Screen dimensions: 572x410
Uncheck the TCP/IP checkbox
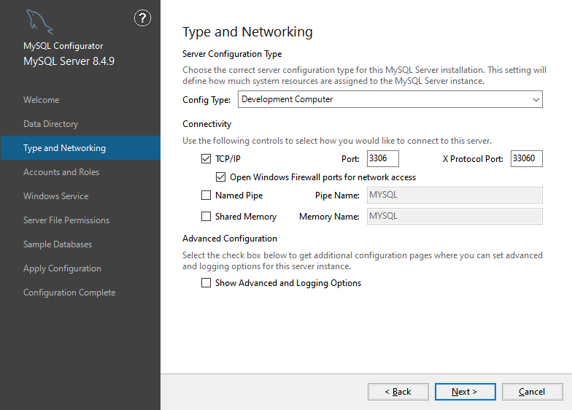click(x=206, y=158)
